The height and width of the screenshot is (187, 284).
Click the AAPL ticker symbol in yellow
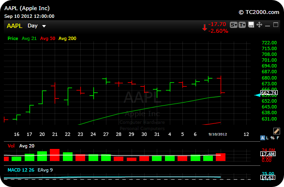tap(15, 26)
